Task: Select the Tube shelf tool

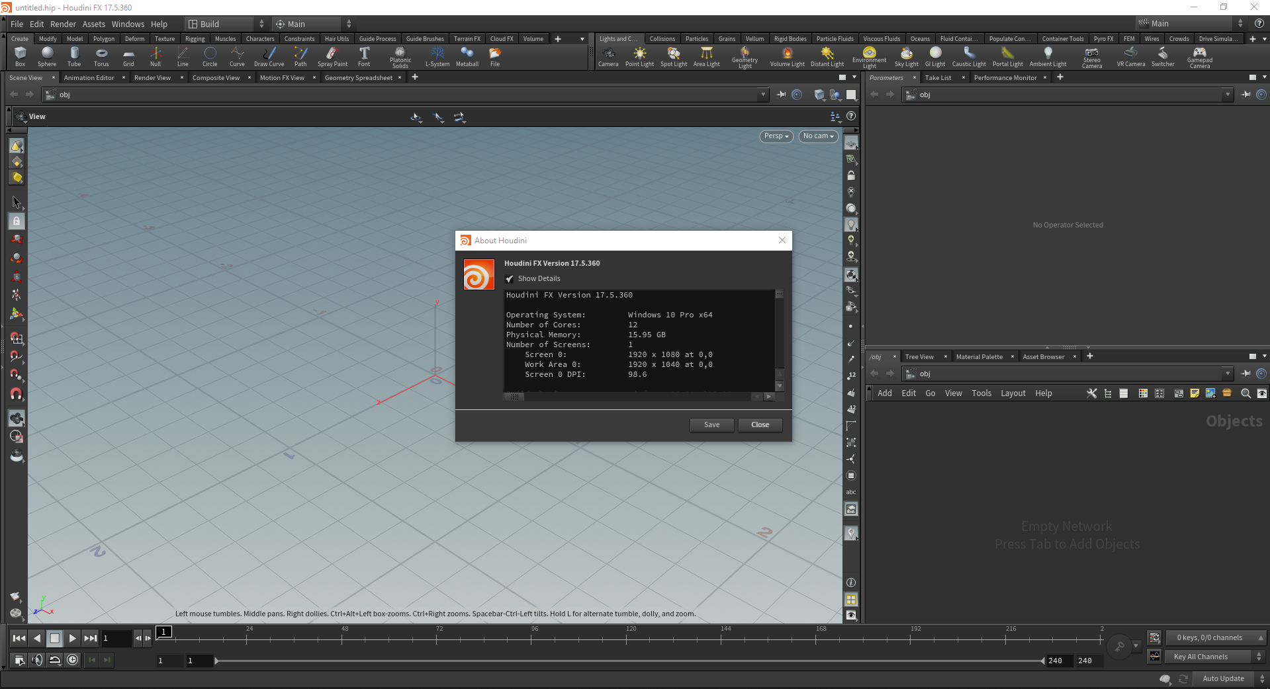Action: [x=74, y=57]
